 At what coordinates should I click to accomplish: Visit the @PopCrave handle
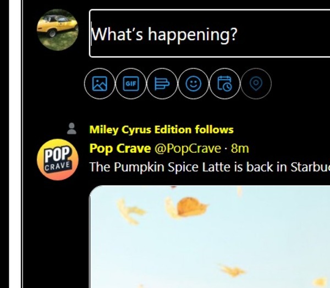click(188, 148)
